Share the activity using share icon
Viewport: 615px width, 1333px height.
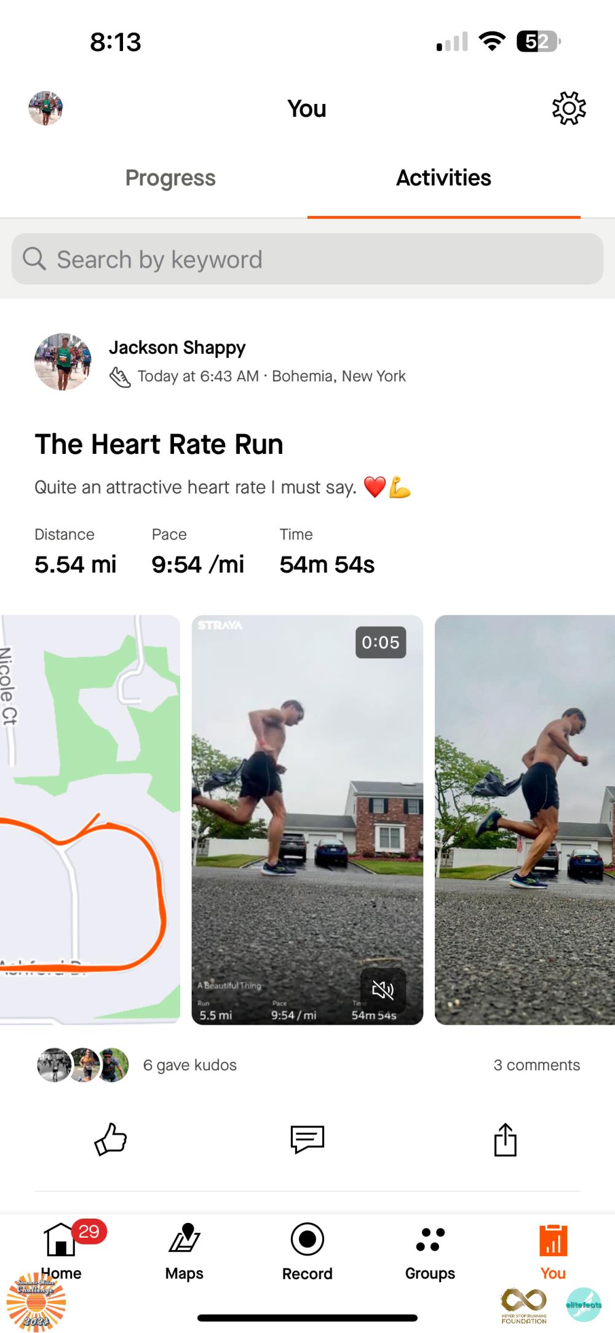[x=505, y=1139]
